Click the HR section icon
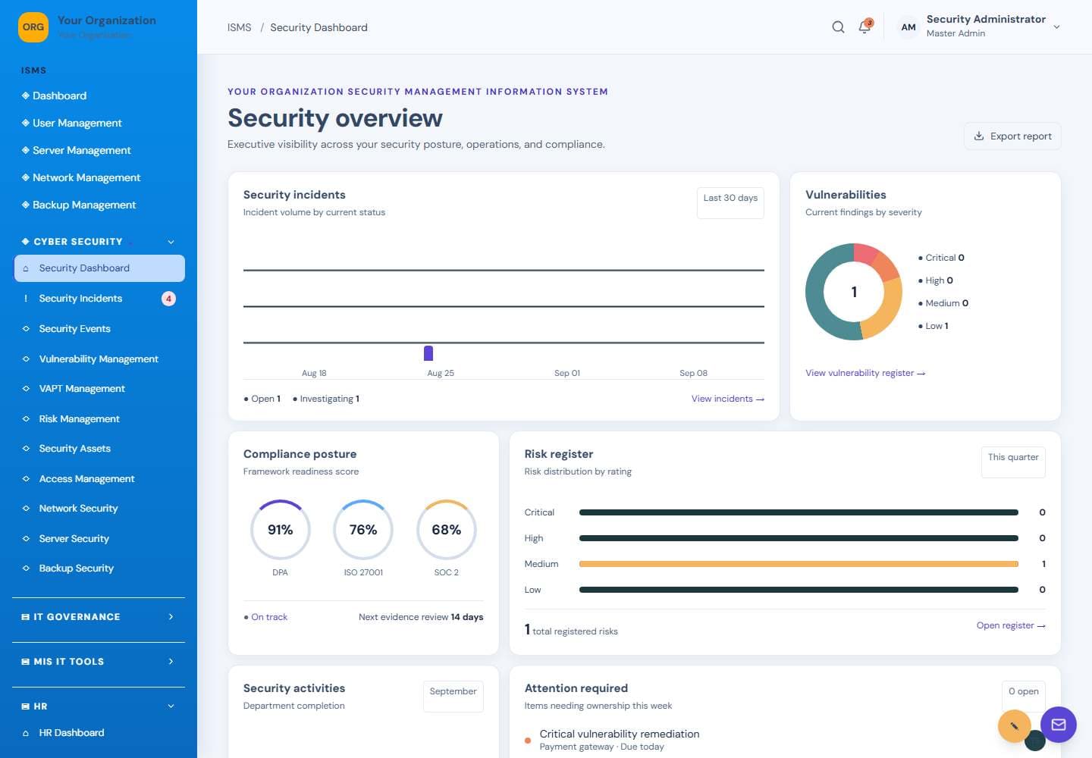1092x758 pixels. click(26, 706)
